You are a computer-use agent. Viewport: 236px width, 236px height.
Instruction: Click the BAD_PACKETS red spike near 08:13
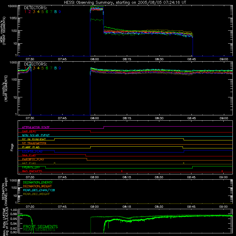tap(122, 171)
